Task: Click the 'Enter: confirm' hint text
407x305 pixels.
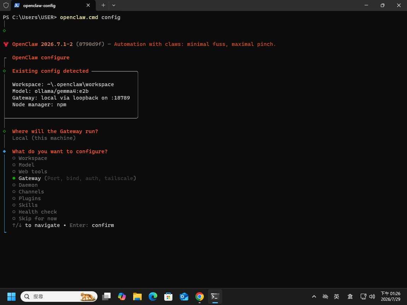Action: 92,225
